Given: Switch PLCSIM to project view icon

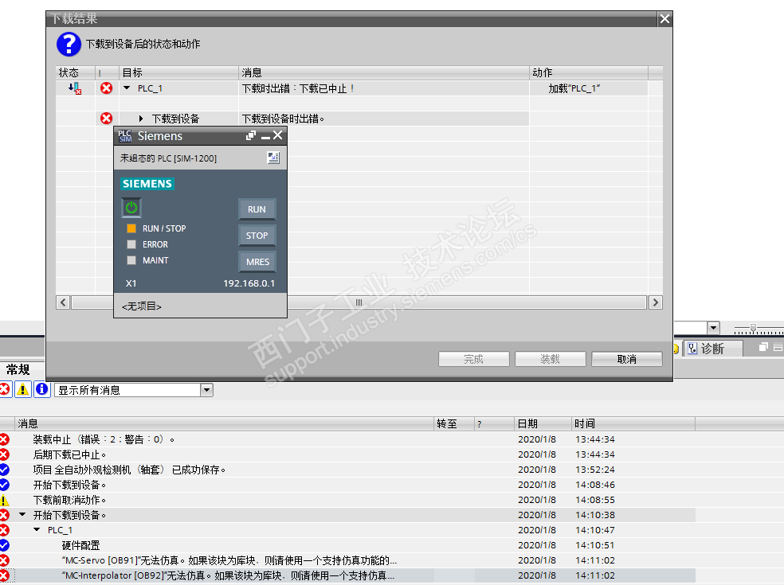Looking at the screenshot, I should [x=273, y=158].
